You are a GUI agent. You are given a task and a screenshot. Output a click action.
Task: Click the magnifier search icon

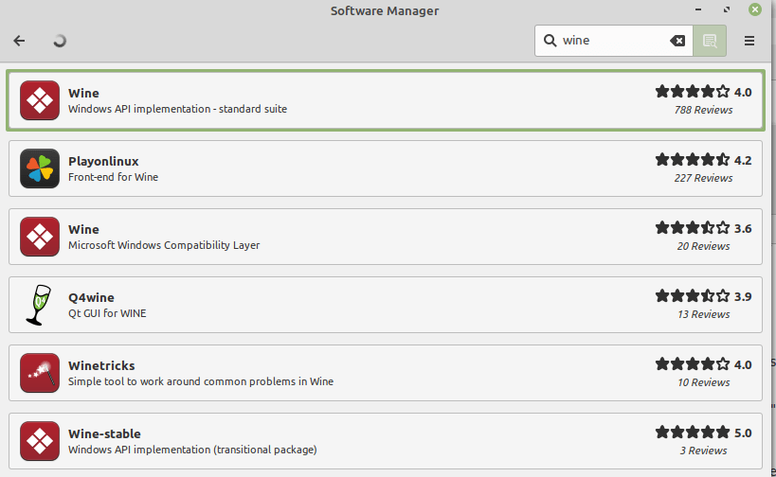550,41
